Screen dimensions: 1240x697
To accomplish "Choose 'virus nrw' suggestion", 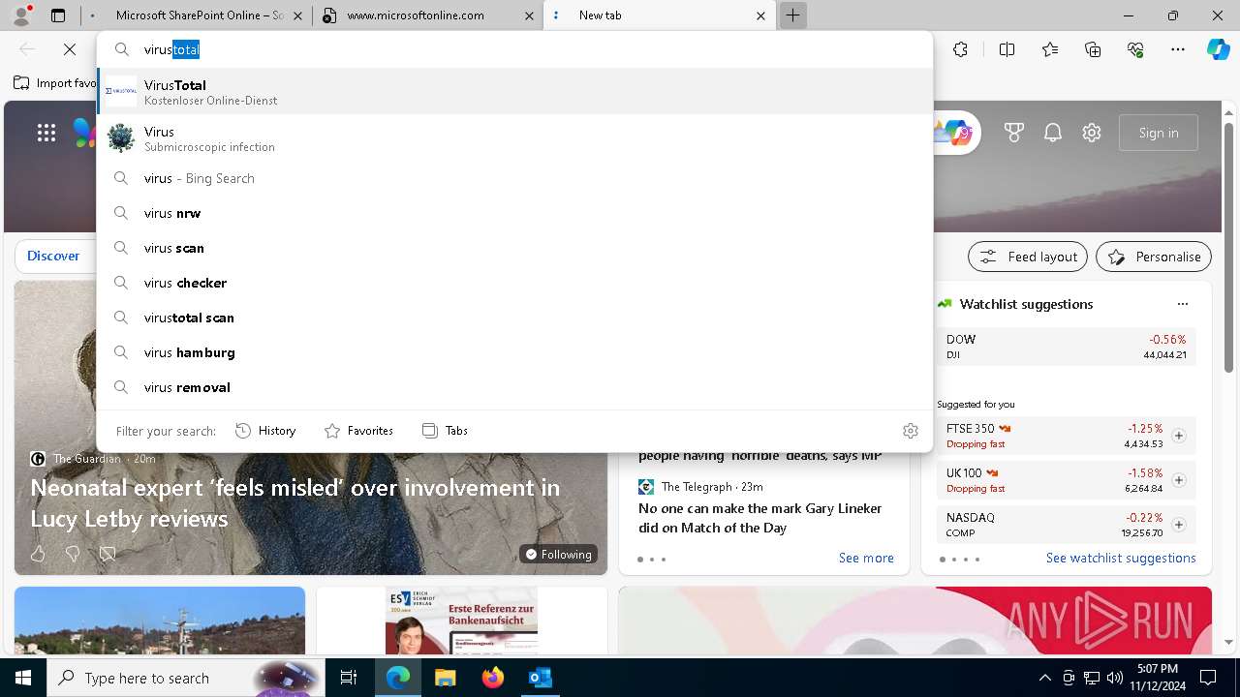I will tap(514, 213).
